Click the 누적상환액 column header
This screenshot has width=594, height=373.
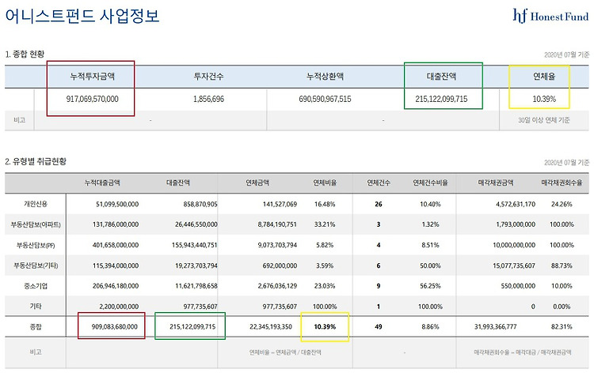(x=325, y=77)
